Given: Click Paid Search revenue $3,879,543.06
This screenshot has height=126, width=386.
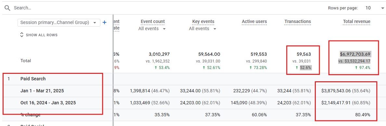Looking at the screenshot, I should coord(336,91).
